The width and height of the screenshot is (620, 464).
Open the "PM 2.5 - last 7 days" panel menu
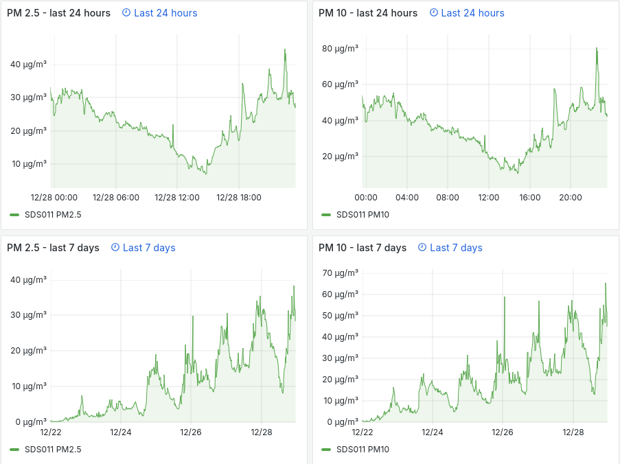[53, 248]
